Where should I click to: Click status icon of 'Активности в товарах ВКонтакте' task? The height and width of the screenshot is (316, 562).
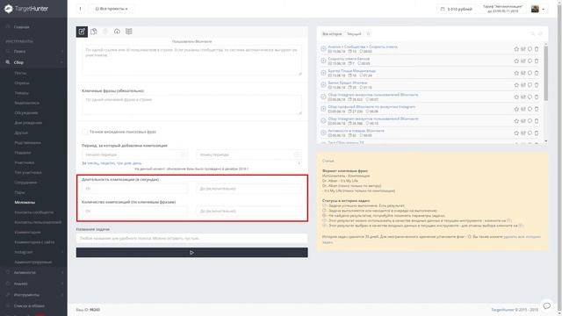pyautogui.click(x=323, y=133)
